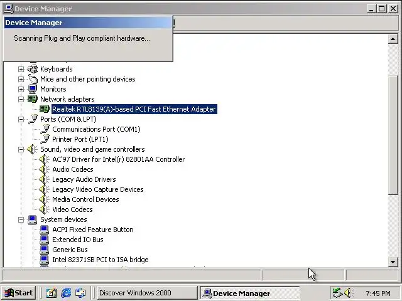Click the Intel 82371SB bridge computer icon
The height and width of the screenshot is (301, 402).
45,260
